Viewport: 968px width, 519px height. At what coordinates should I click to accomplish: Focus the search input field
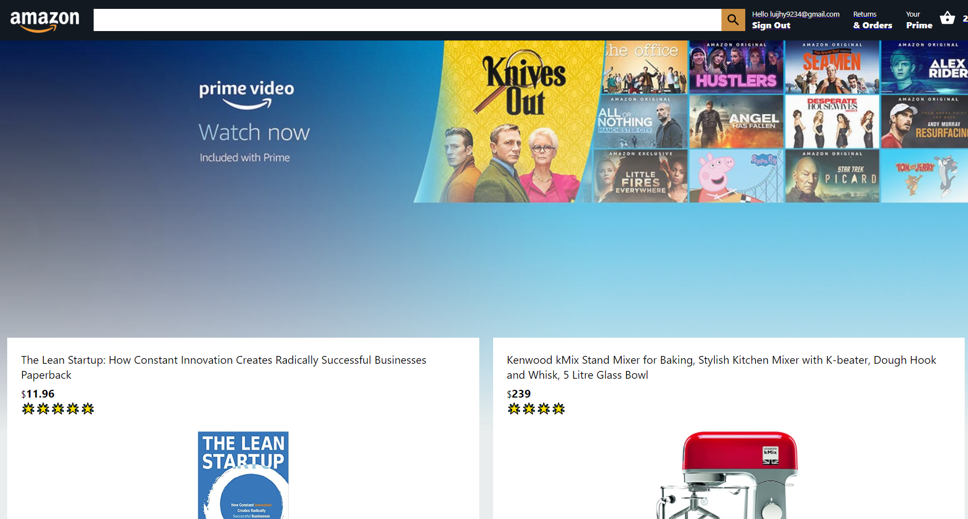point(407,20)
